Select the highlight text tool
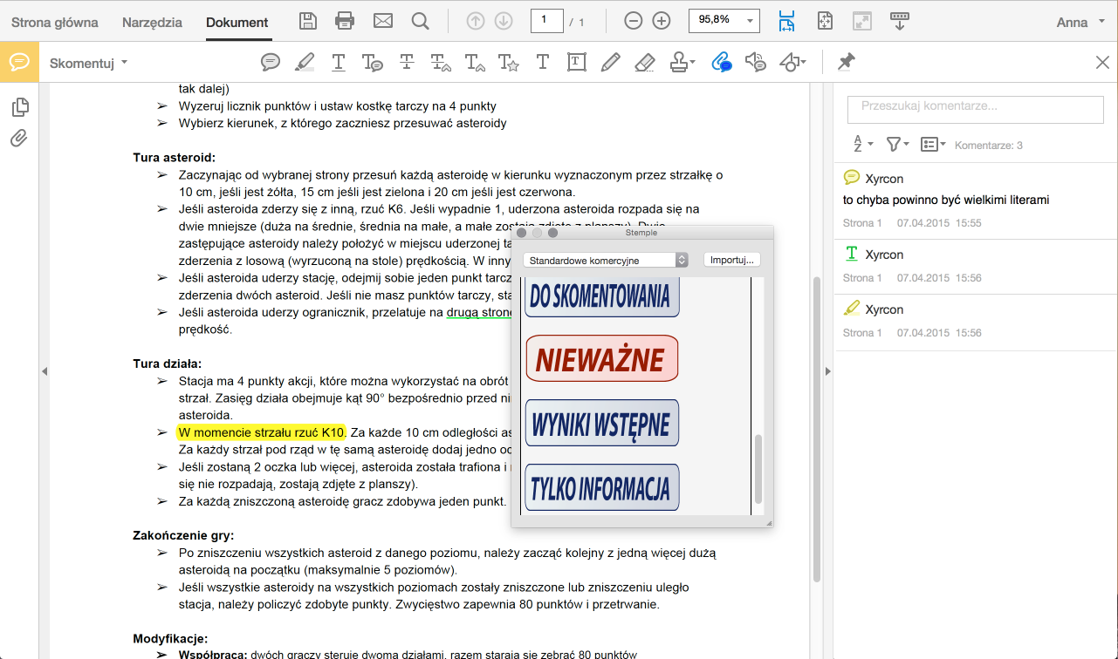This screenshot has height=659, width=1118. click(x=305, y=62)
